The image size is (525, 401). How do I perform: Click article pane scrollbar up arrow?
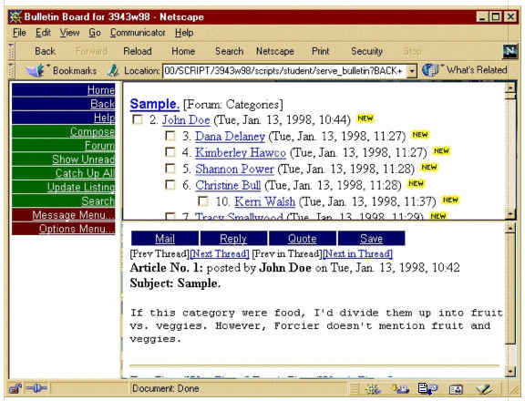click(510, 228)
